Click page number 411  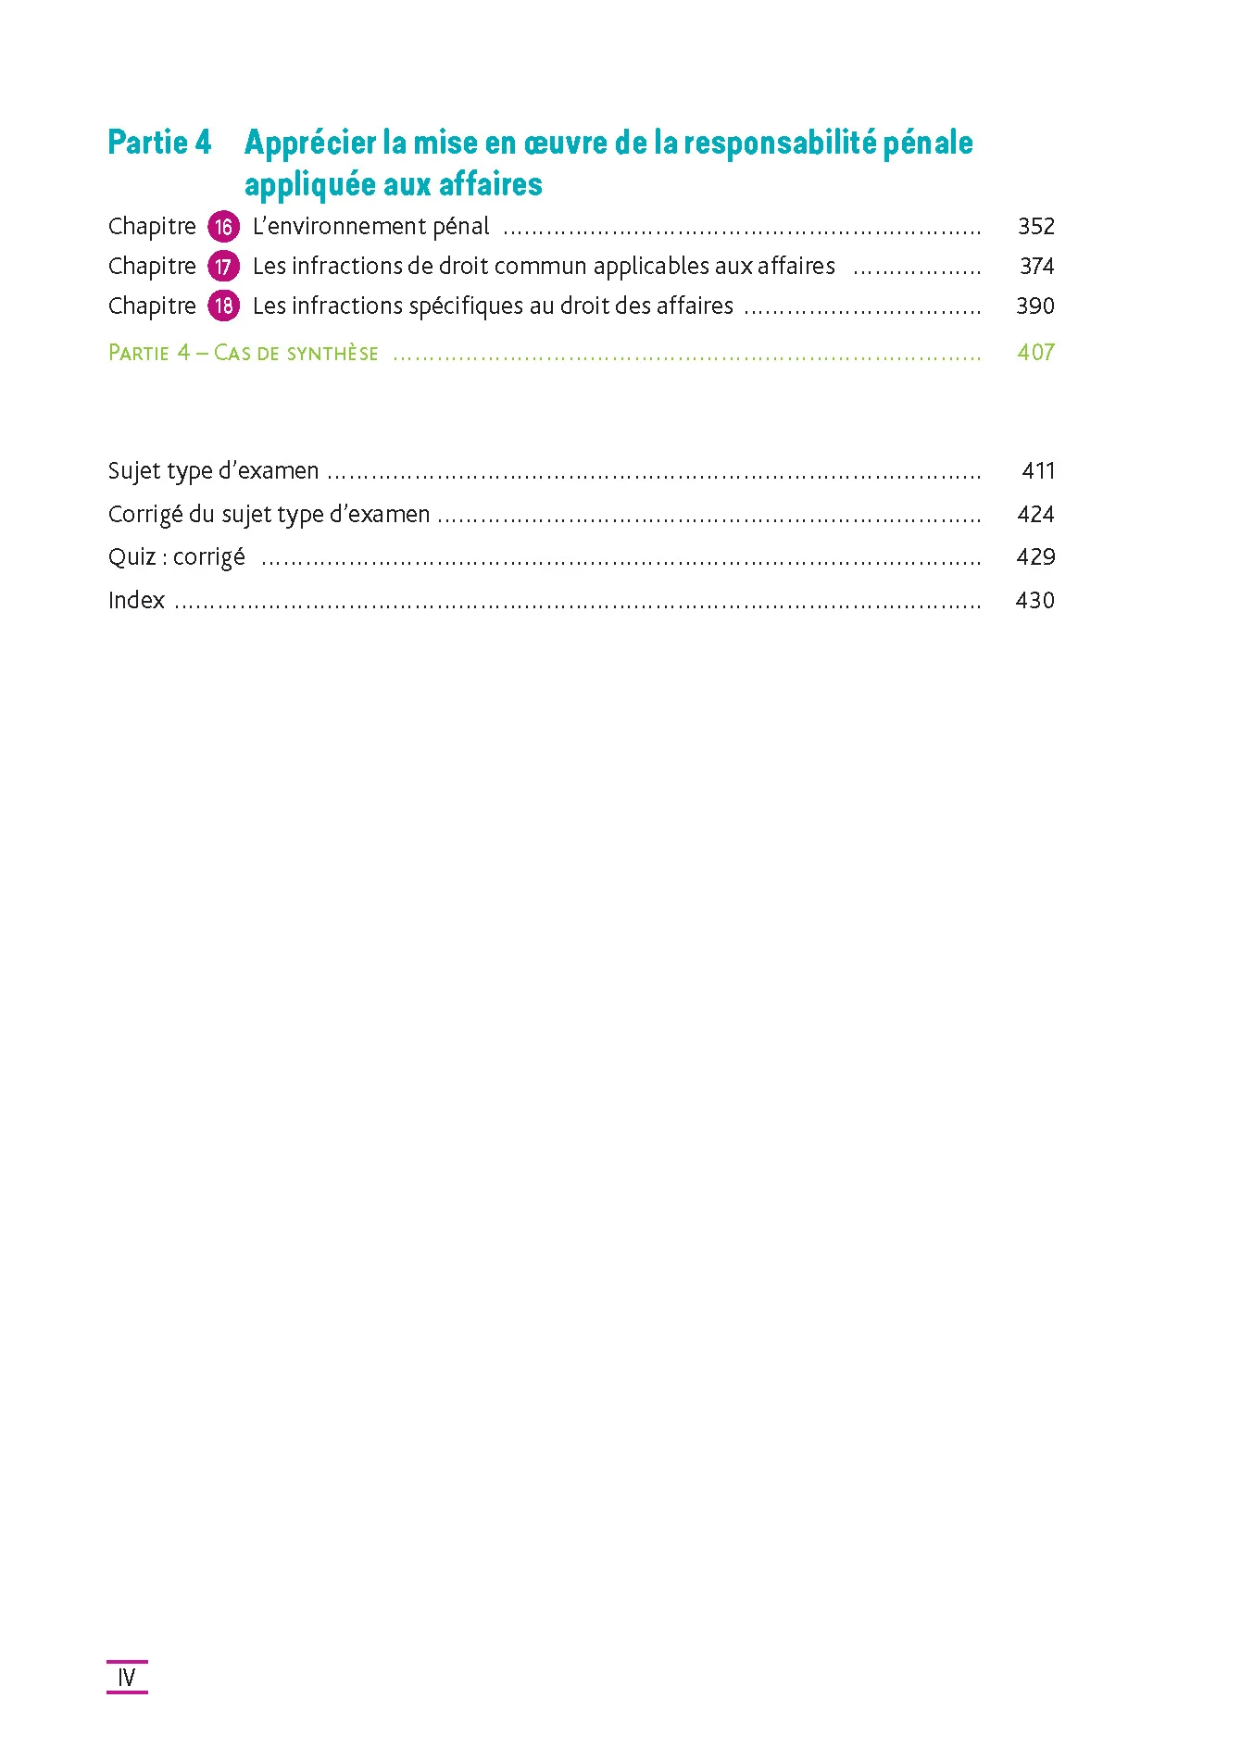pyautogui.click(x=1038, y=471)
